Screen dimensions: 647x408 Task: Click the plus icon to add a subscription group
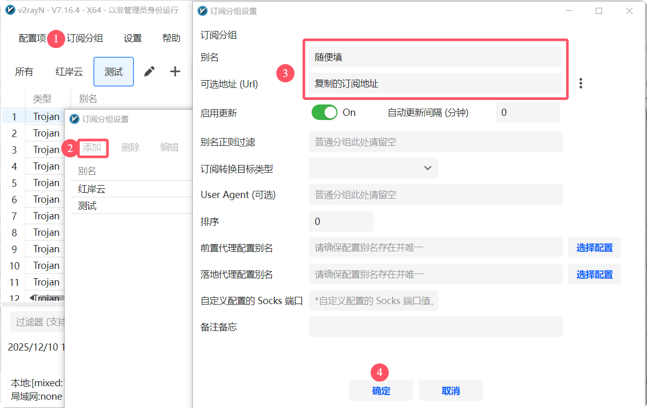pyautogui.click(x=175, y=71)
